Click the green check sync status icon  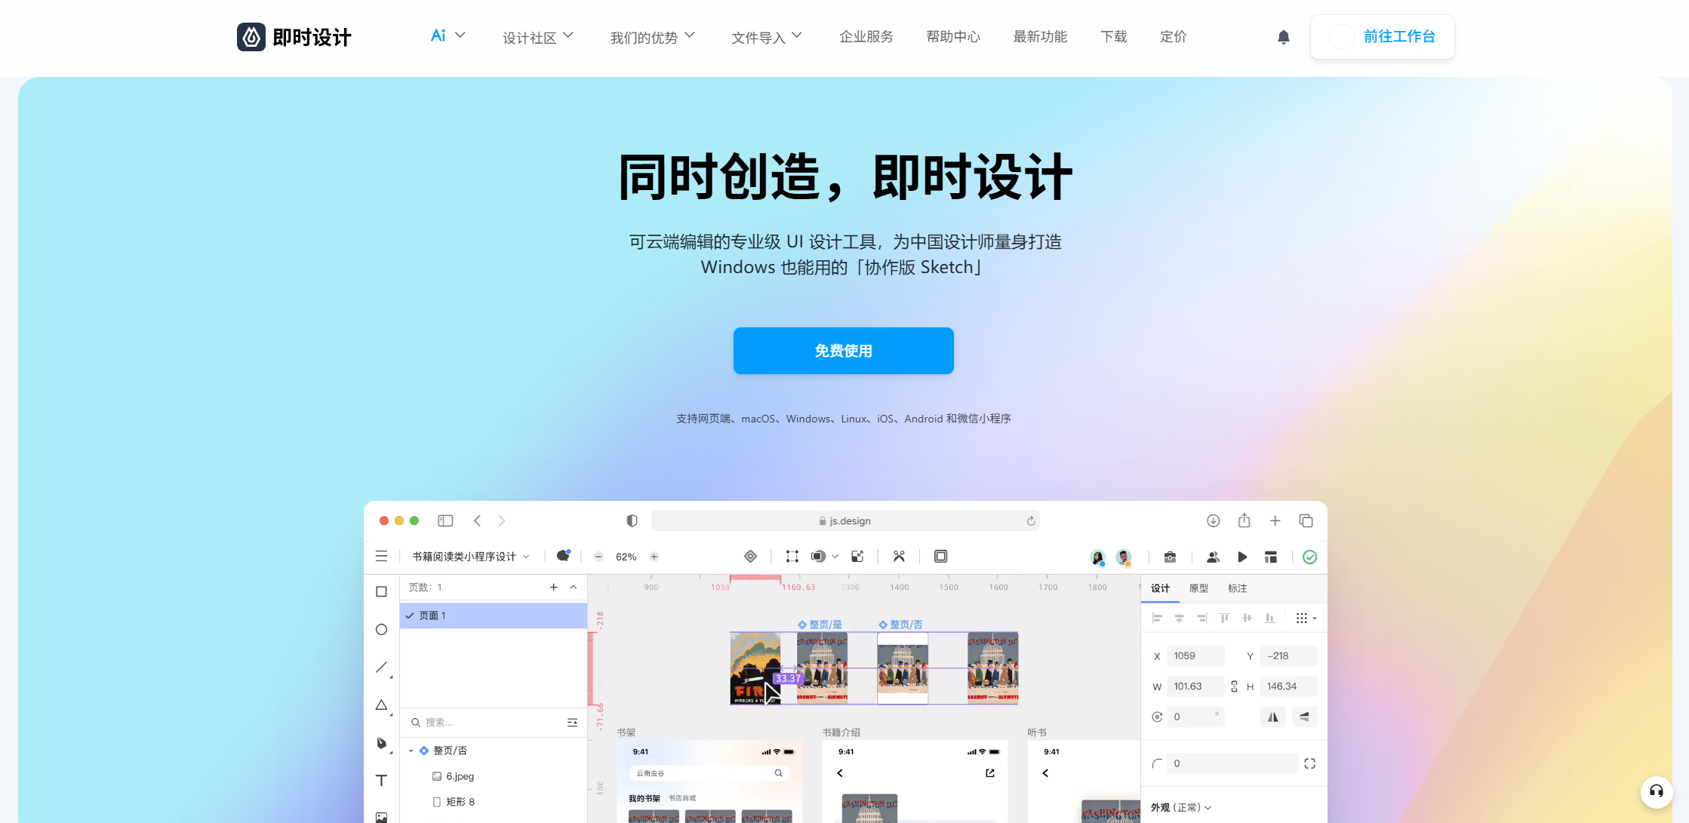(1310, 557)
